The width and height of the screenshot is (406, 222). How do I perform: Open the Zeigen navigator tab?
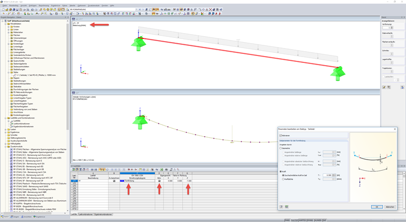(15, 217)
